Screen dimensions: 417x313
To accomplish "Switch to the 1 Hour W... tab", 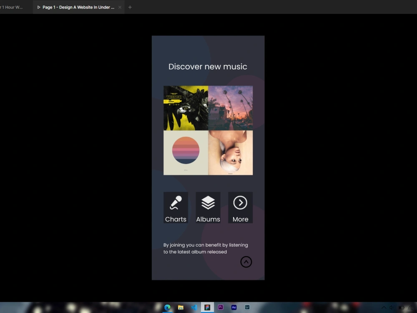I will pos(12,7).
